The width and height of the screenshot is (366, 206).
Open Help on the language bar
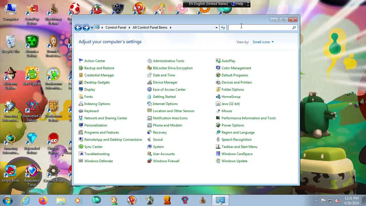point(237,4)
